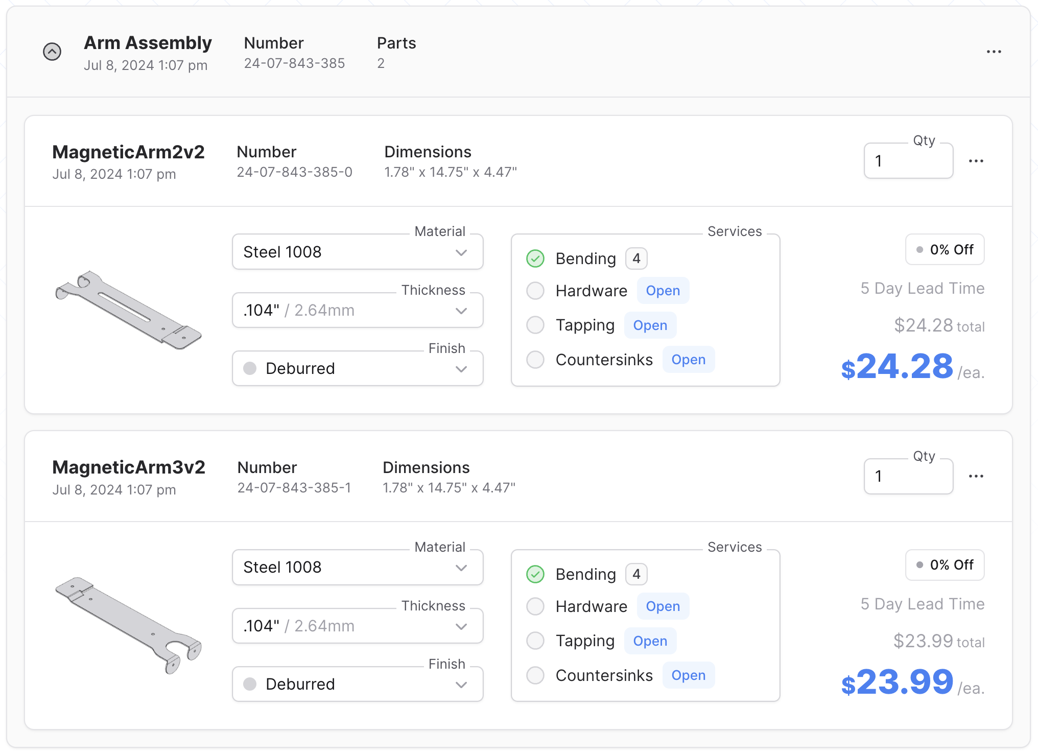1038x754 pixels.
Task: Enable Countersinks service for MagneticArm3v2
Action: (535, 675)
